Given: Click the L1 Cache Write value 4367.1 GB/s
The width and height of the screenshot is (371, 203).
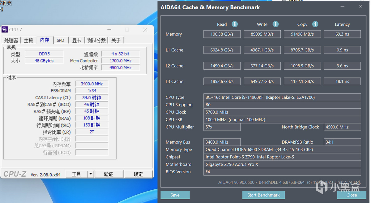Looking at the screenshot, I should coord(262,50).
